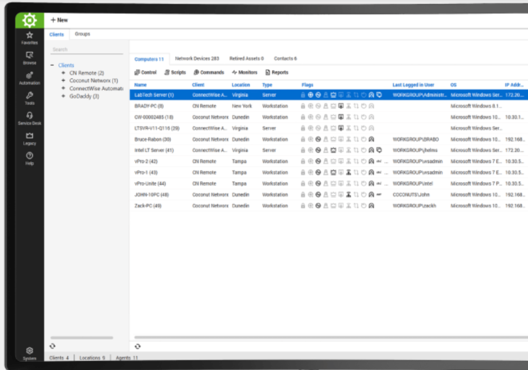Select the Retired Assets 0 tab

pos(246,59)
